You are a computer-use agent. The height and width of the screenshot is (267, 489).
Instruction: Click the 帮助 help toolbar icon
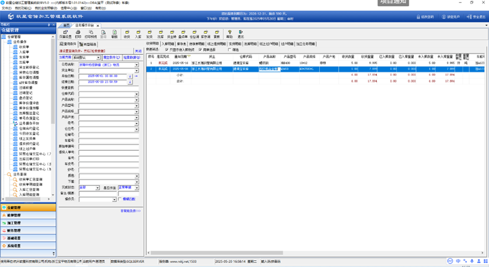(x=229, y=34)
